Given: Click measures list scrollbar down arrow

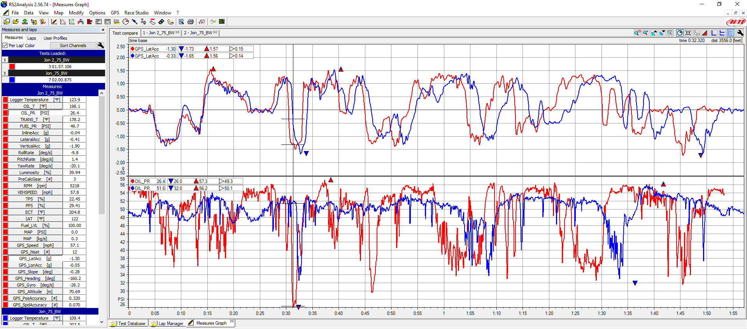Looking at the screenshot, I should [x=102, y=322].
